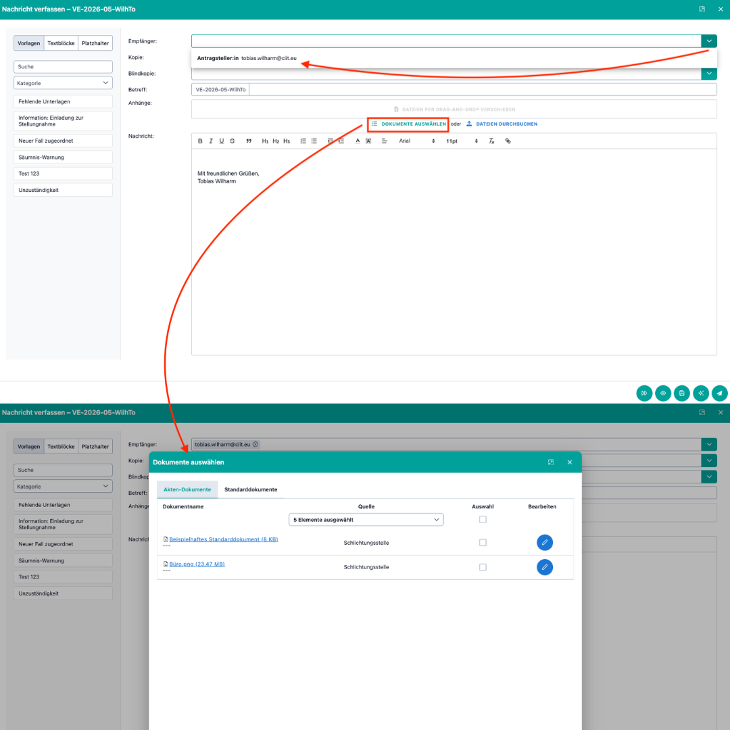Insert a bulleted list in the editor

click(x=314, y=141)
